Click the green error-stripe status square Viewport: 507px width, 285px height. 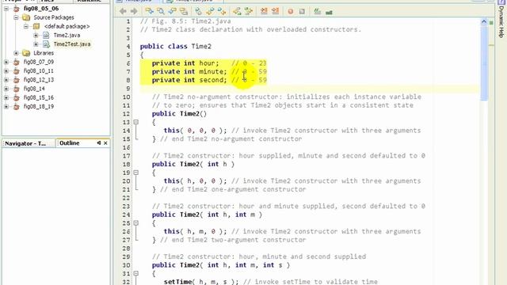tap(491, 23)
